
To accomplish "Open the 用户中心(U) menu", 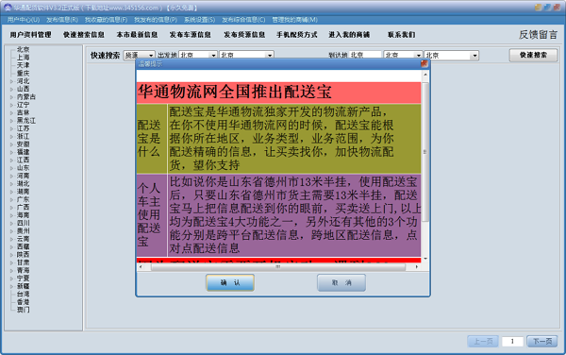I will (x=24, y=20).
